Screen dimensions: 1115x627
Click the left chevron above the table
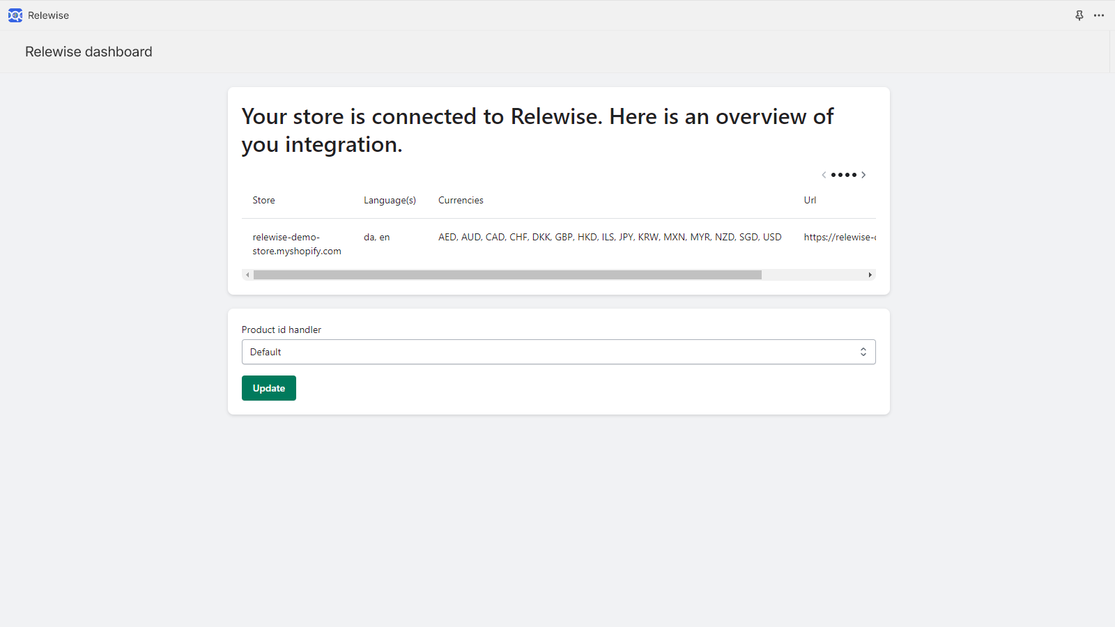[x=824, y=175]
